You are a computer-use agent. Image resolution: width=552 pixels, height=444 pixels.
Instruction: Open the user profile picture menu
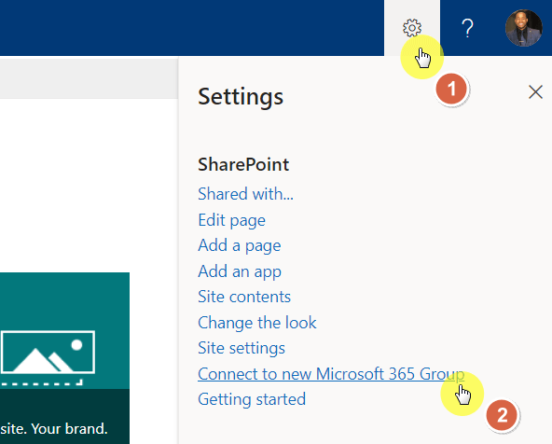pyautogui.click(x=523, y=28)
